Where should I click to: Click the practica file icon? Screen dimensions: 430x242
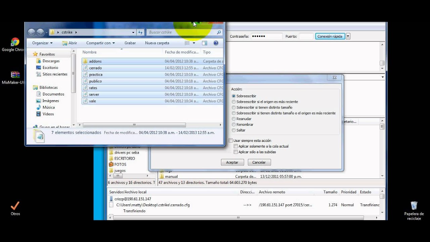(x=85, y=75)
